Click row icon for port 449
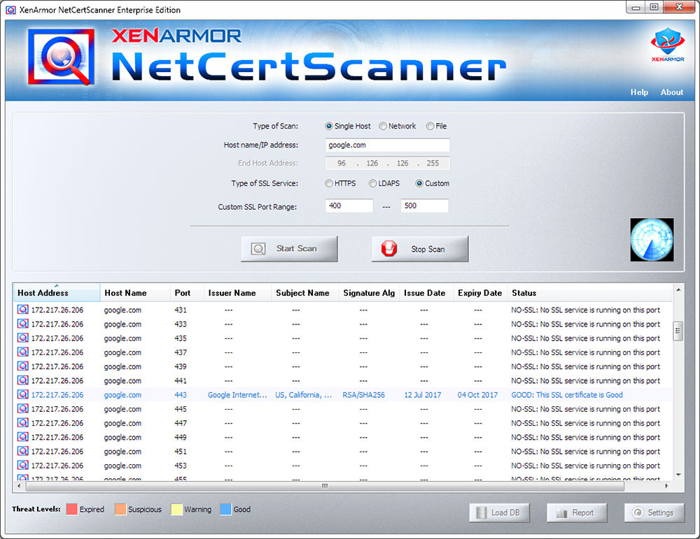The image size is (700, 539). pyautogui.click(x=23, y=437)
